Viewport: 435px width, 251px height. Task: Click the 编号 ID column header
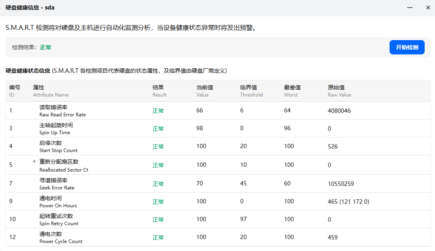[15, 91]
